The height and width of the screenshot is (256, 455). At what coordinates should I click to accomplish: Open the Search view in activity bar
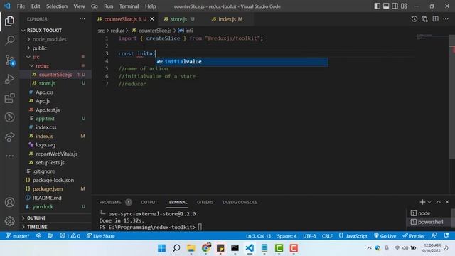point(9,40)
